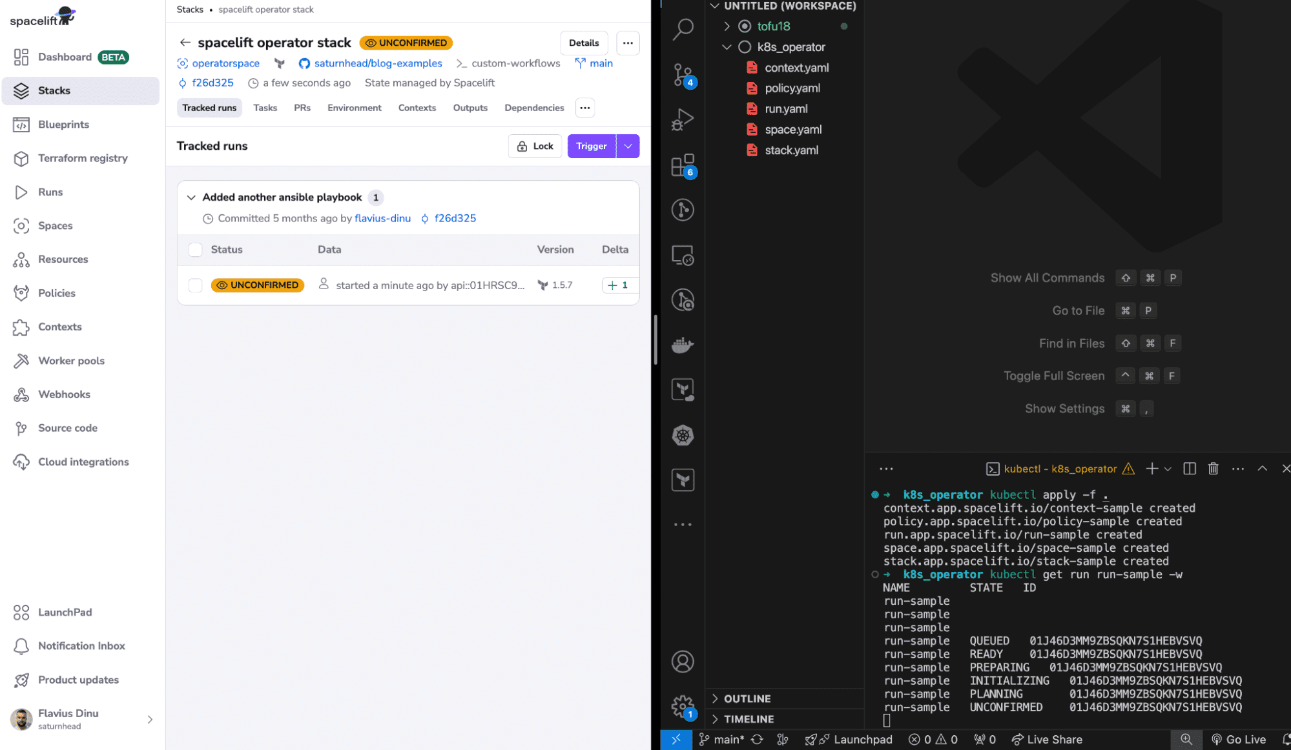Open stack more options ellipsis near Details
The height and width of the screenshot is (750, 1291).
pyautogui.click(x=628, y=43)
